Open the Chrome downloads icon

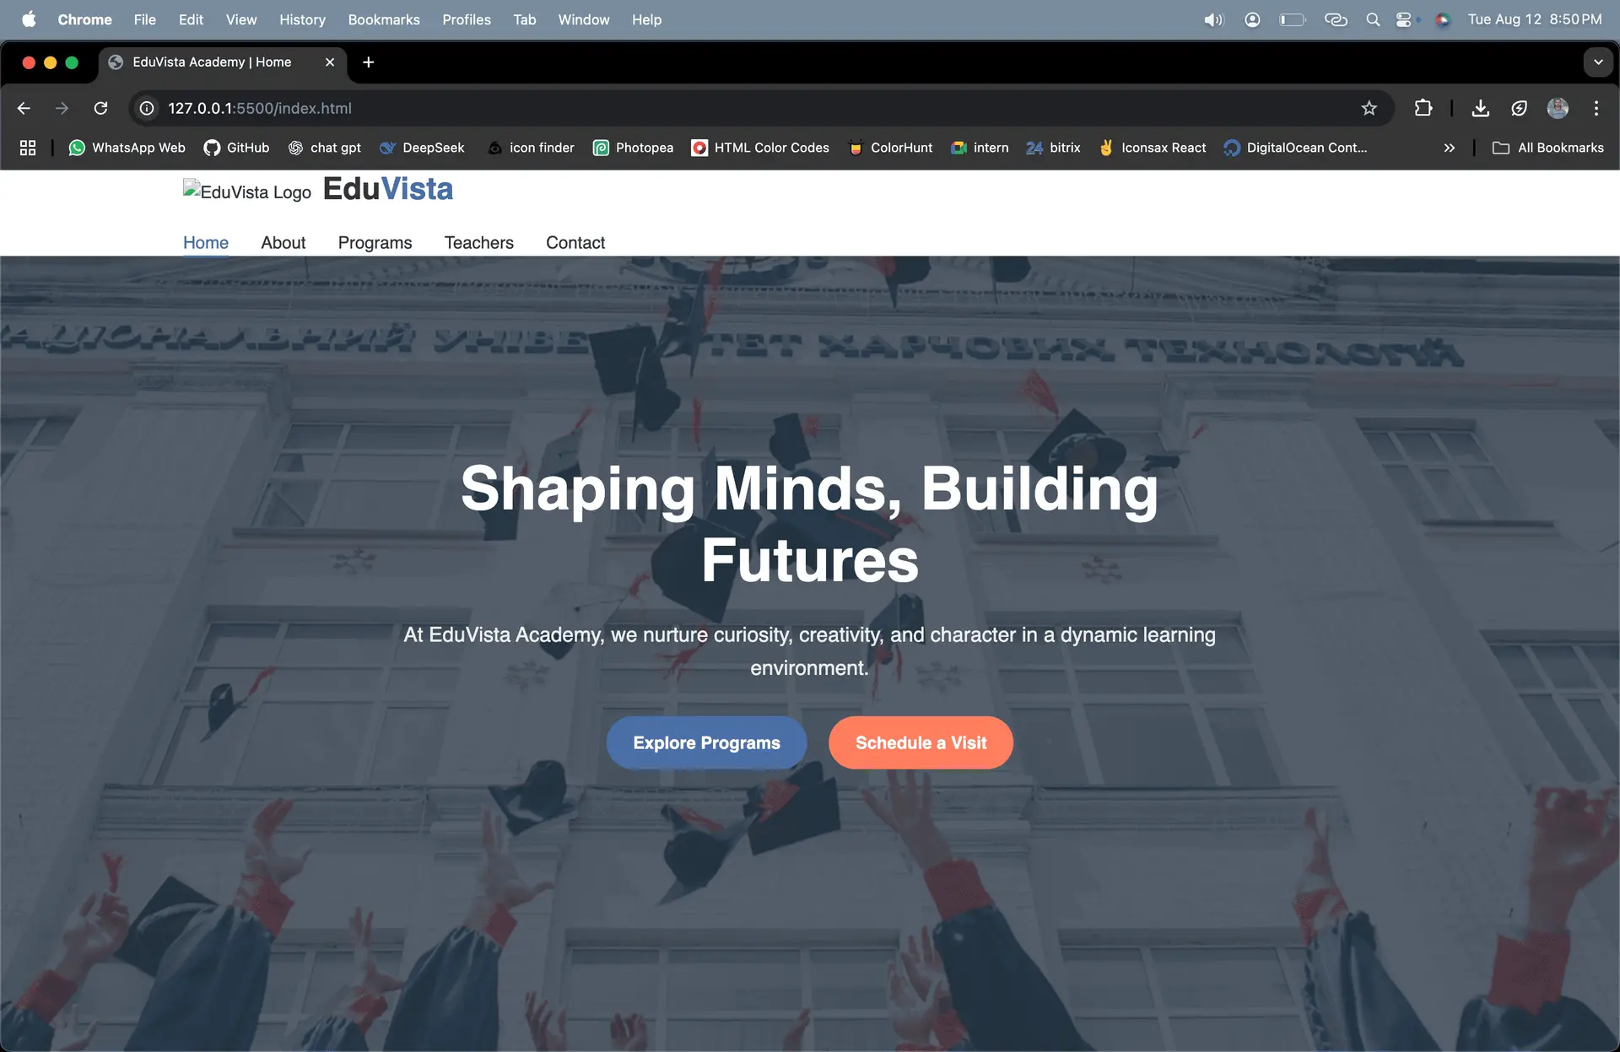click(x=1480, y=108)
